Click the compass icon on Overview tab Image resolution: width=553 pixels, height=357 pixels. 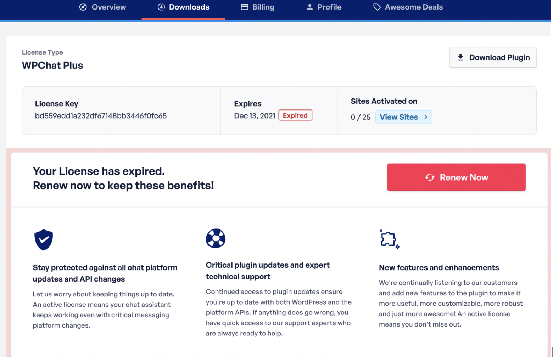click(83, 7)
